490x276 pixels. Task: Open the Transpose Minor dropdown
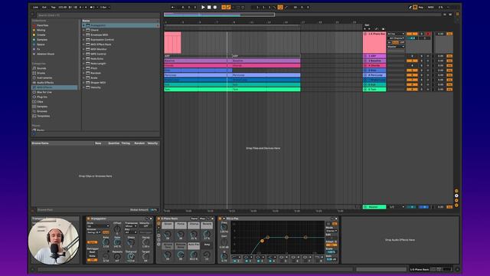(131, 226)
